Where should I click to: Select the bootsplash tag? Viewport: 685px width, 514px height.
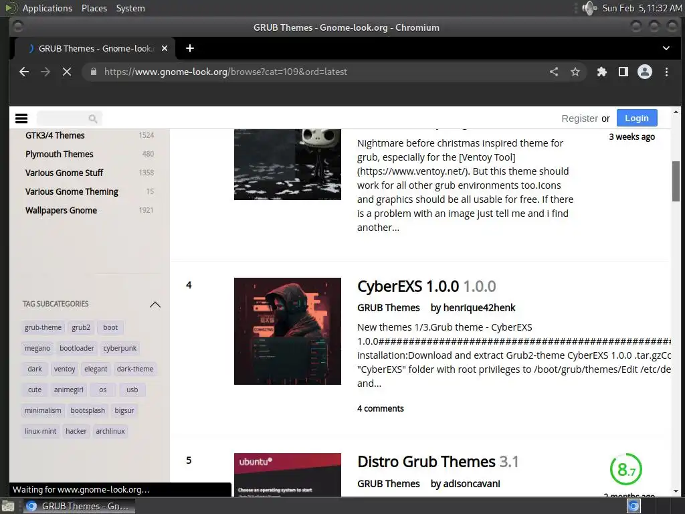pyautogui.click(x=88, y=410)
